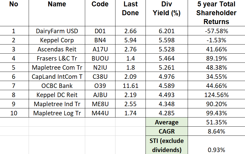
Task: Click the green CAGR label cell
Action: 166,131
